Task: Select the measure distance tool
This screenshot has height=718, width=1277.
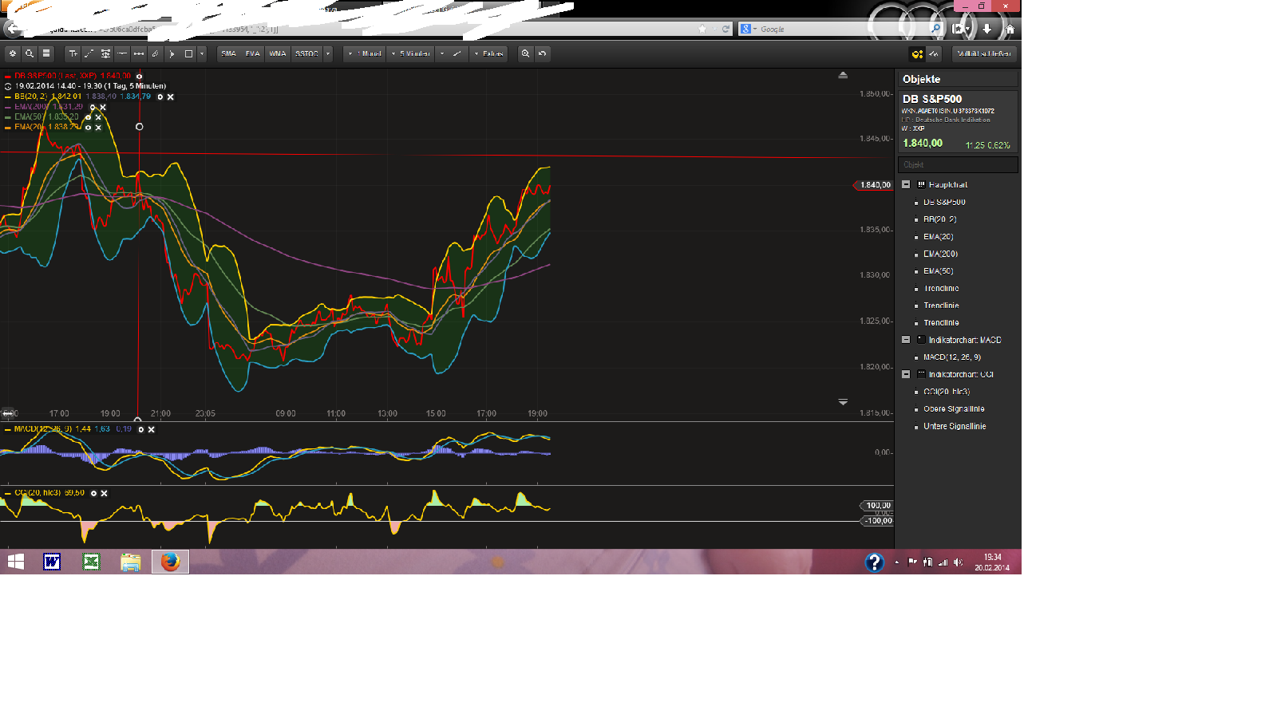Action: coord(139,53)
